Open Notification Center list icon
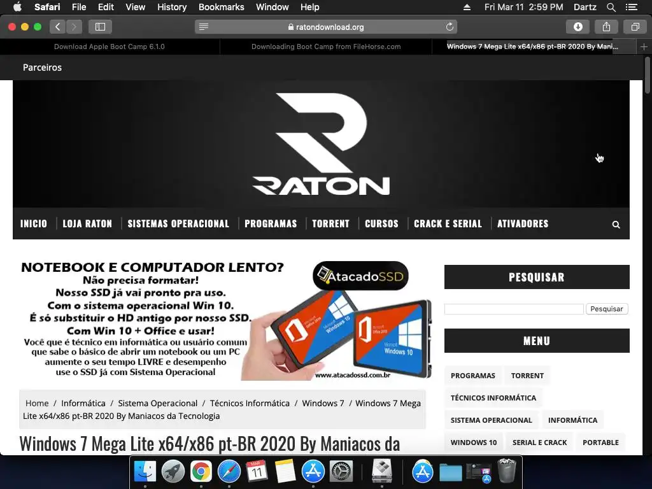Screen dimensions: 652x489 click(x=632, y=7)
